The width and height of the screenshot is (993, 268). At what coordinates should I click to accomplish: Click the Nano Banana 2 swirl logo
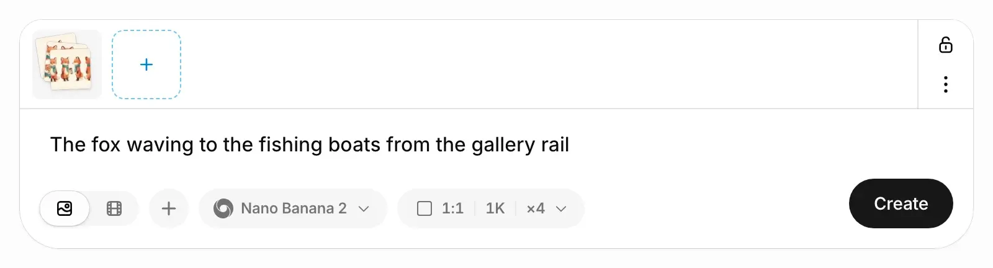click(x=223, y=208)
